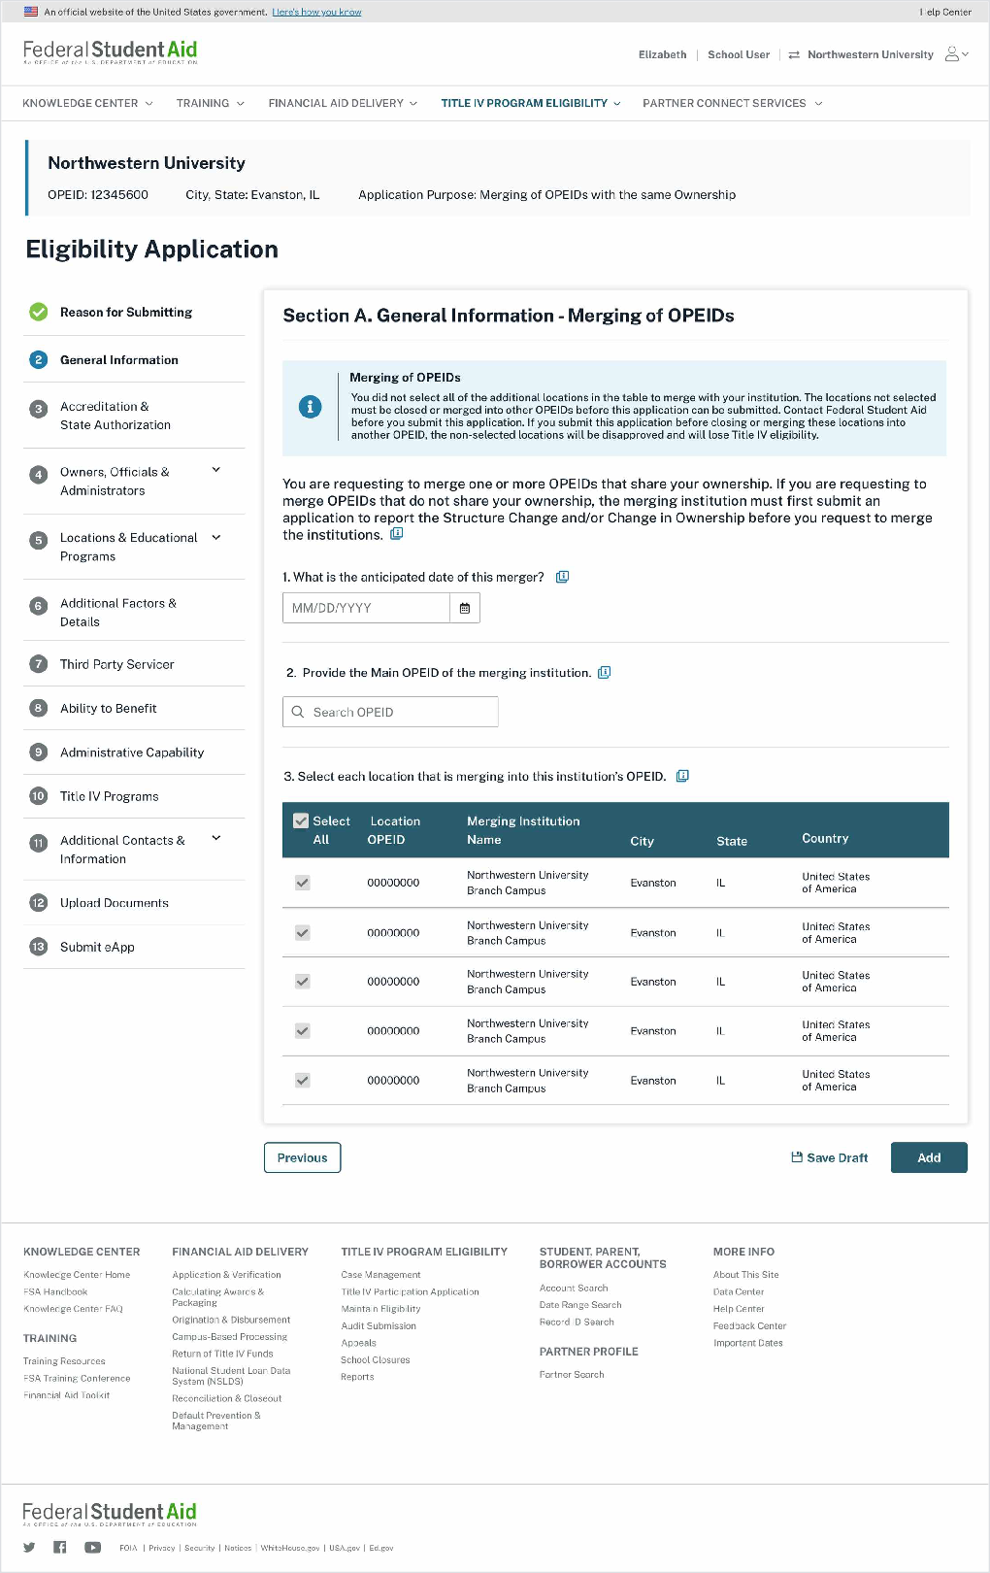
Task: Click Northwestern University in the header
Action: click(x=871, y=54)
